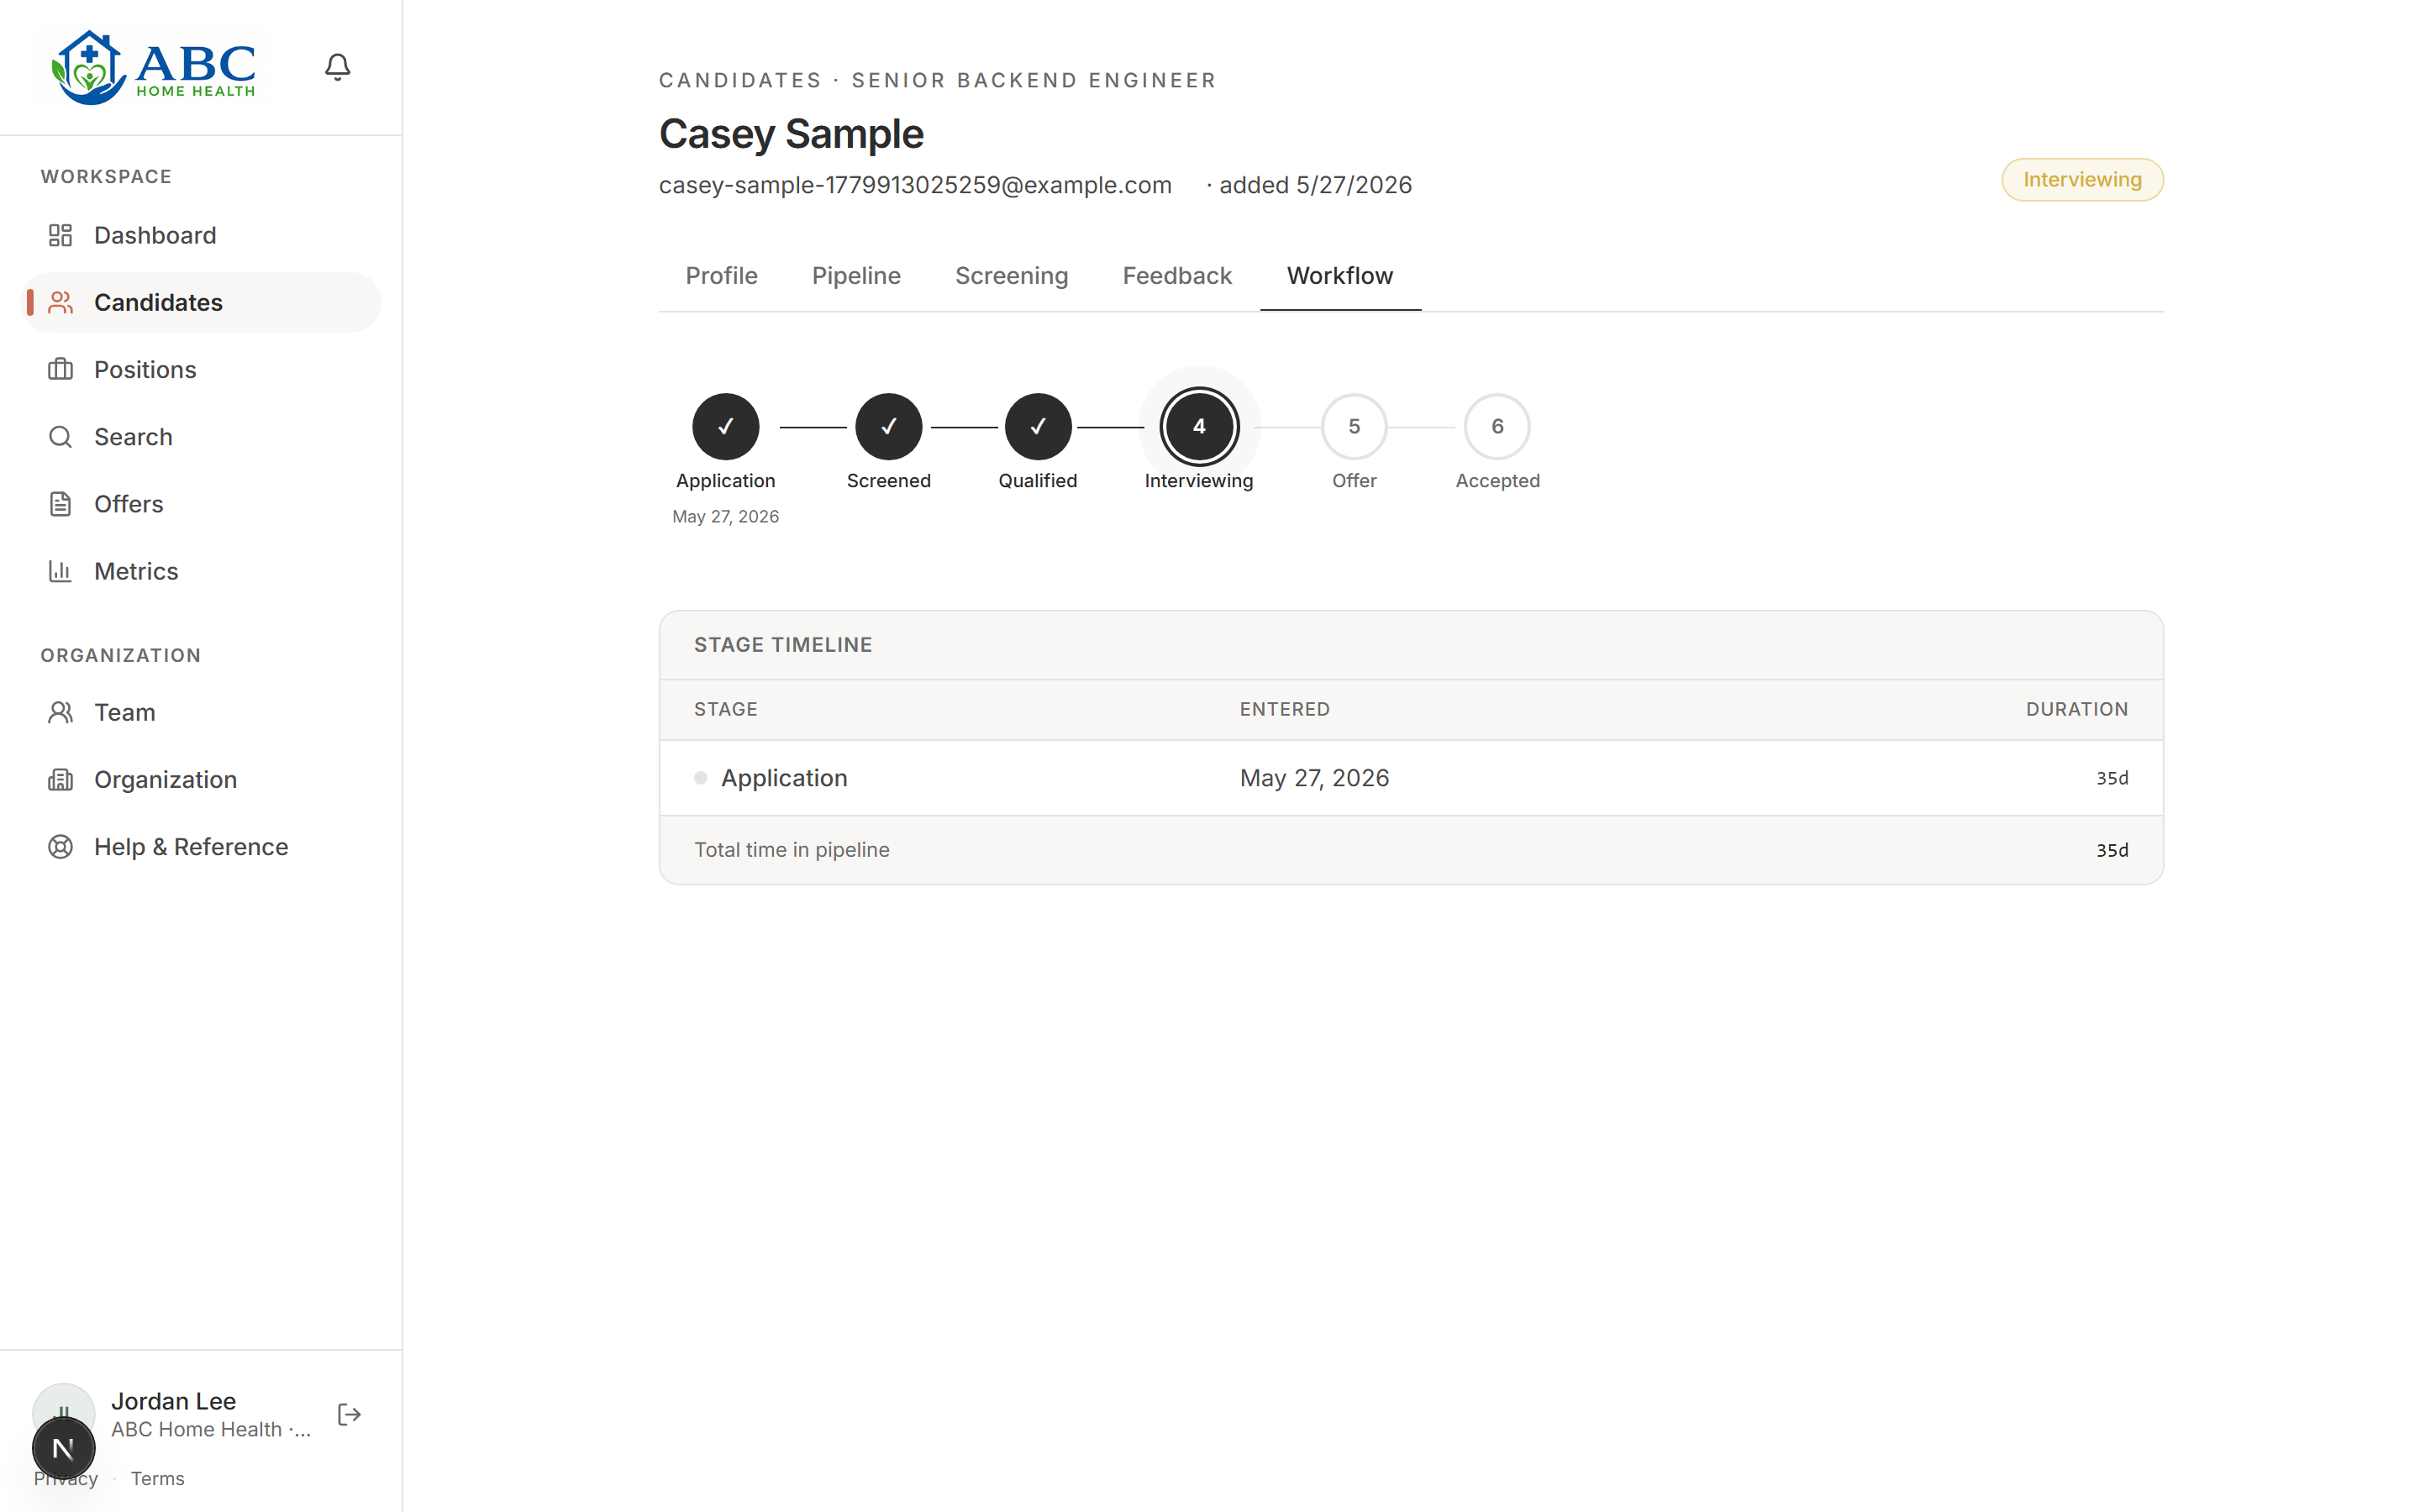
Task: Open the Privacy link
Action: (66, 1478)
